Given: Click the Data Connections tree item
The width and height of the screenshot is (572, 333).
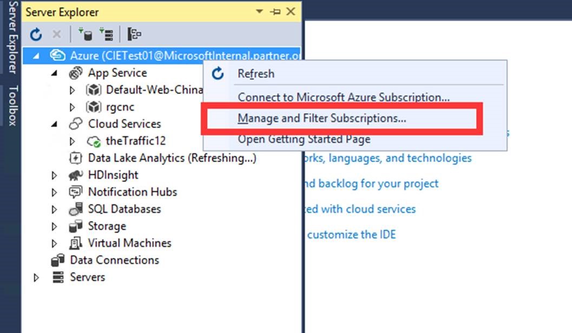Looking at the screenshot, I should (x=114, y=260).
